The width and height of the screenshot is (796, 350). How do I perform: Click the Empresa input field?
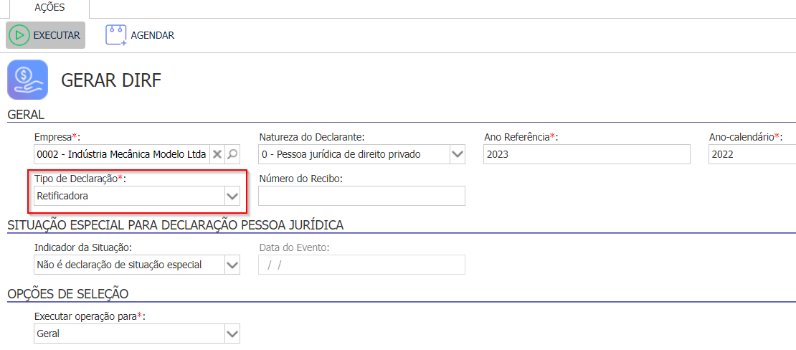[122, 154]
